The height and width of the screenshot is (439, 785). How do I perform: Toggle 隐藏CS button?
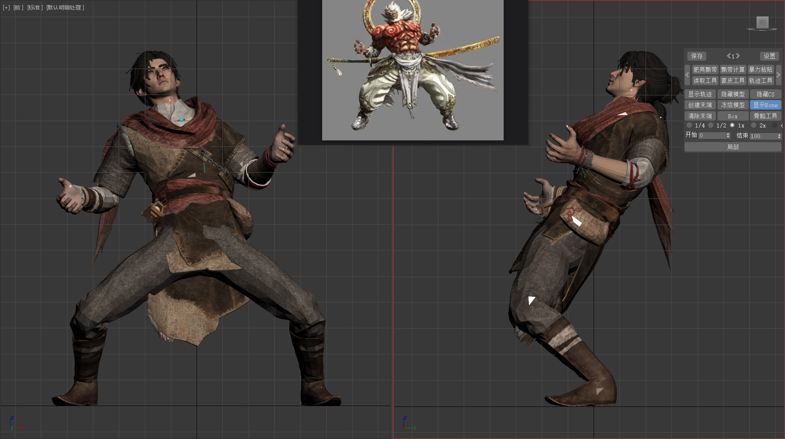click(x=766, y=94)
